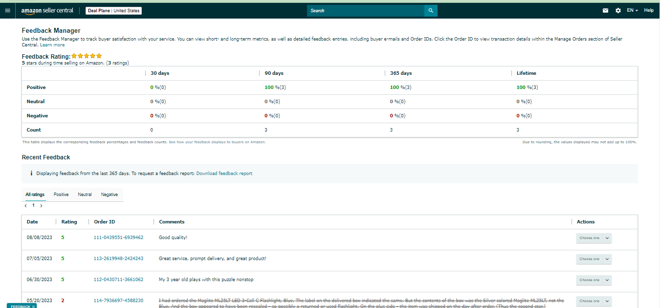Click the Actions column header

pyautogui.click(x=586, y=222)
